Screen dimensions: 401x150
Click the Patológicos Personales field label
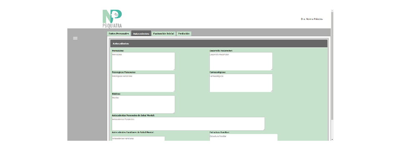124,72
